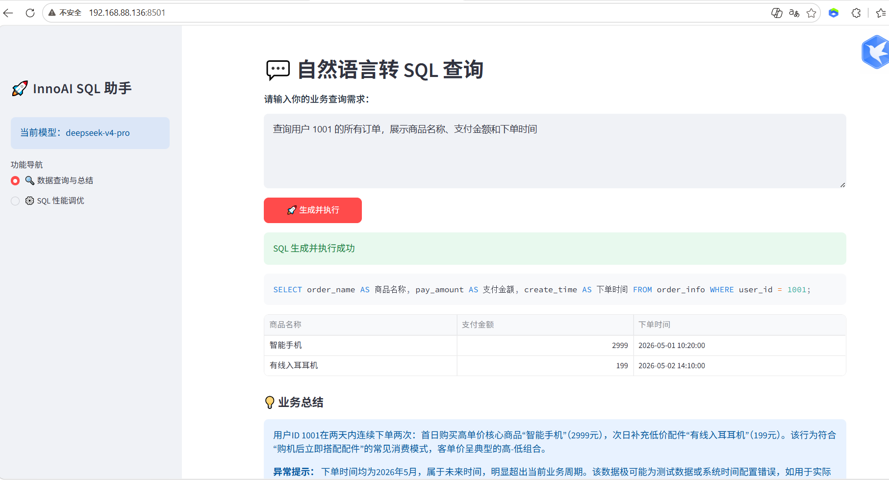Click the text area resize handle
This screenshot has width=889, height=481.
(842, 185)
